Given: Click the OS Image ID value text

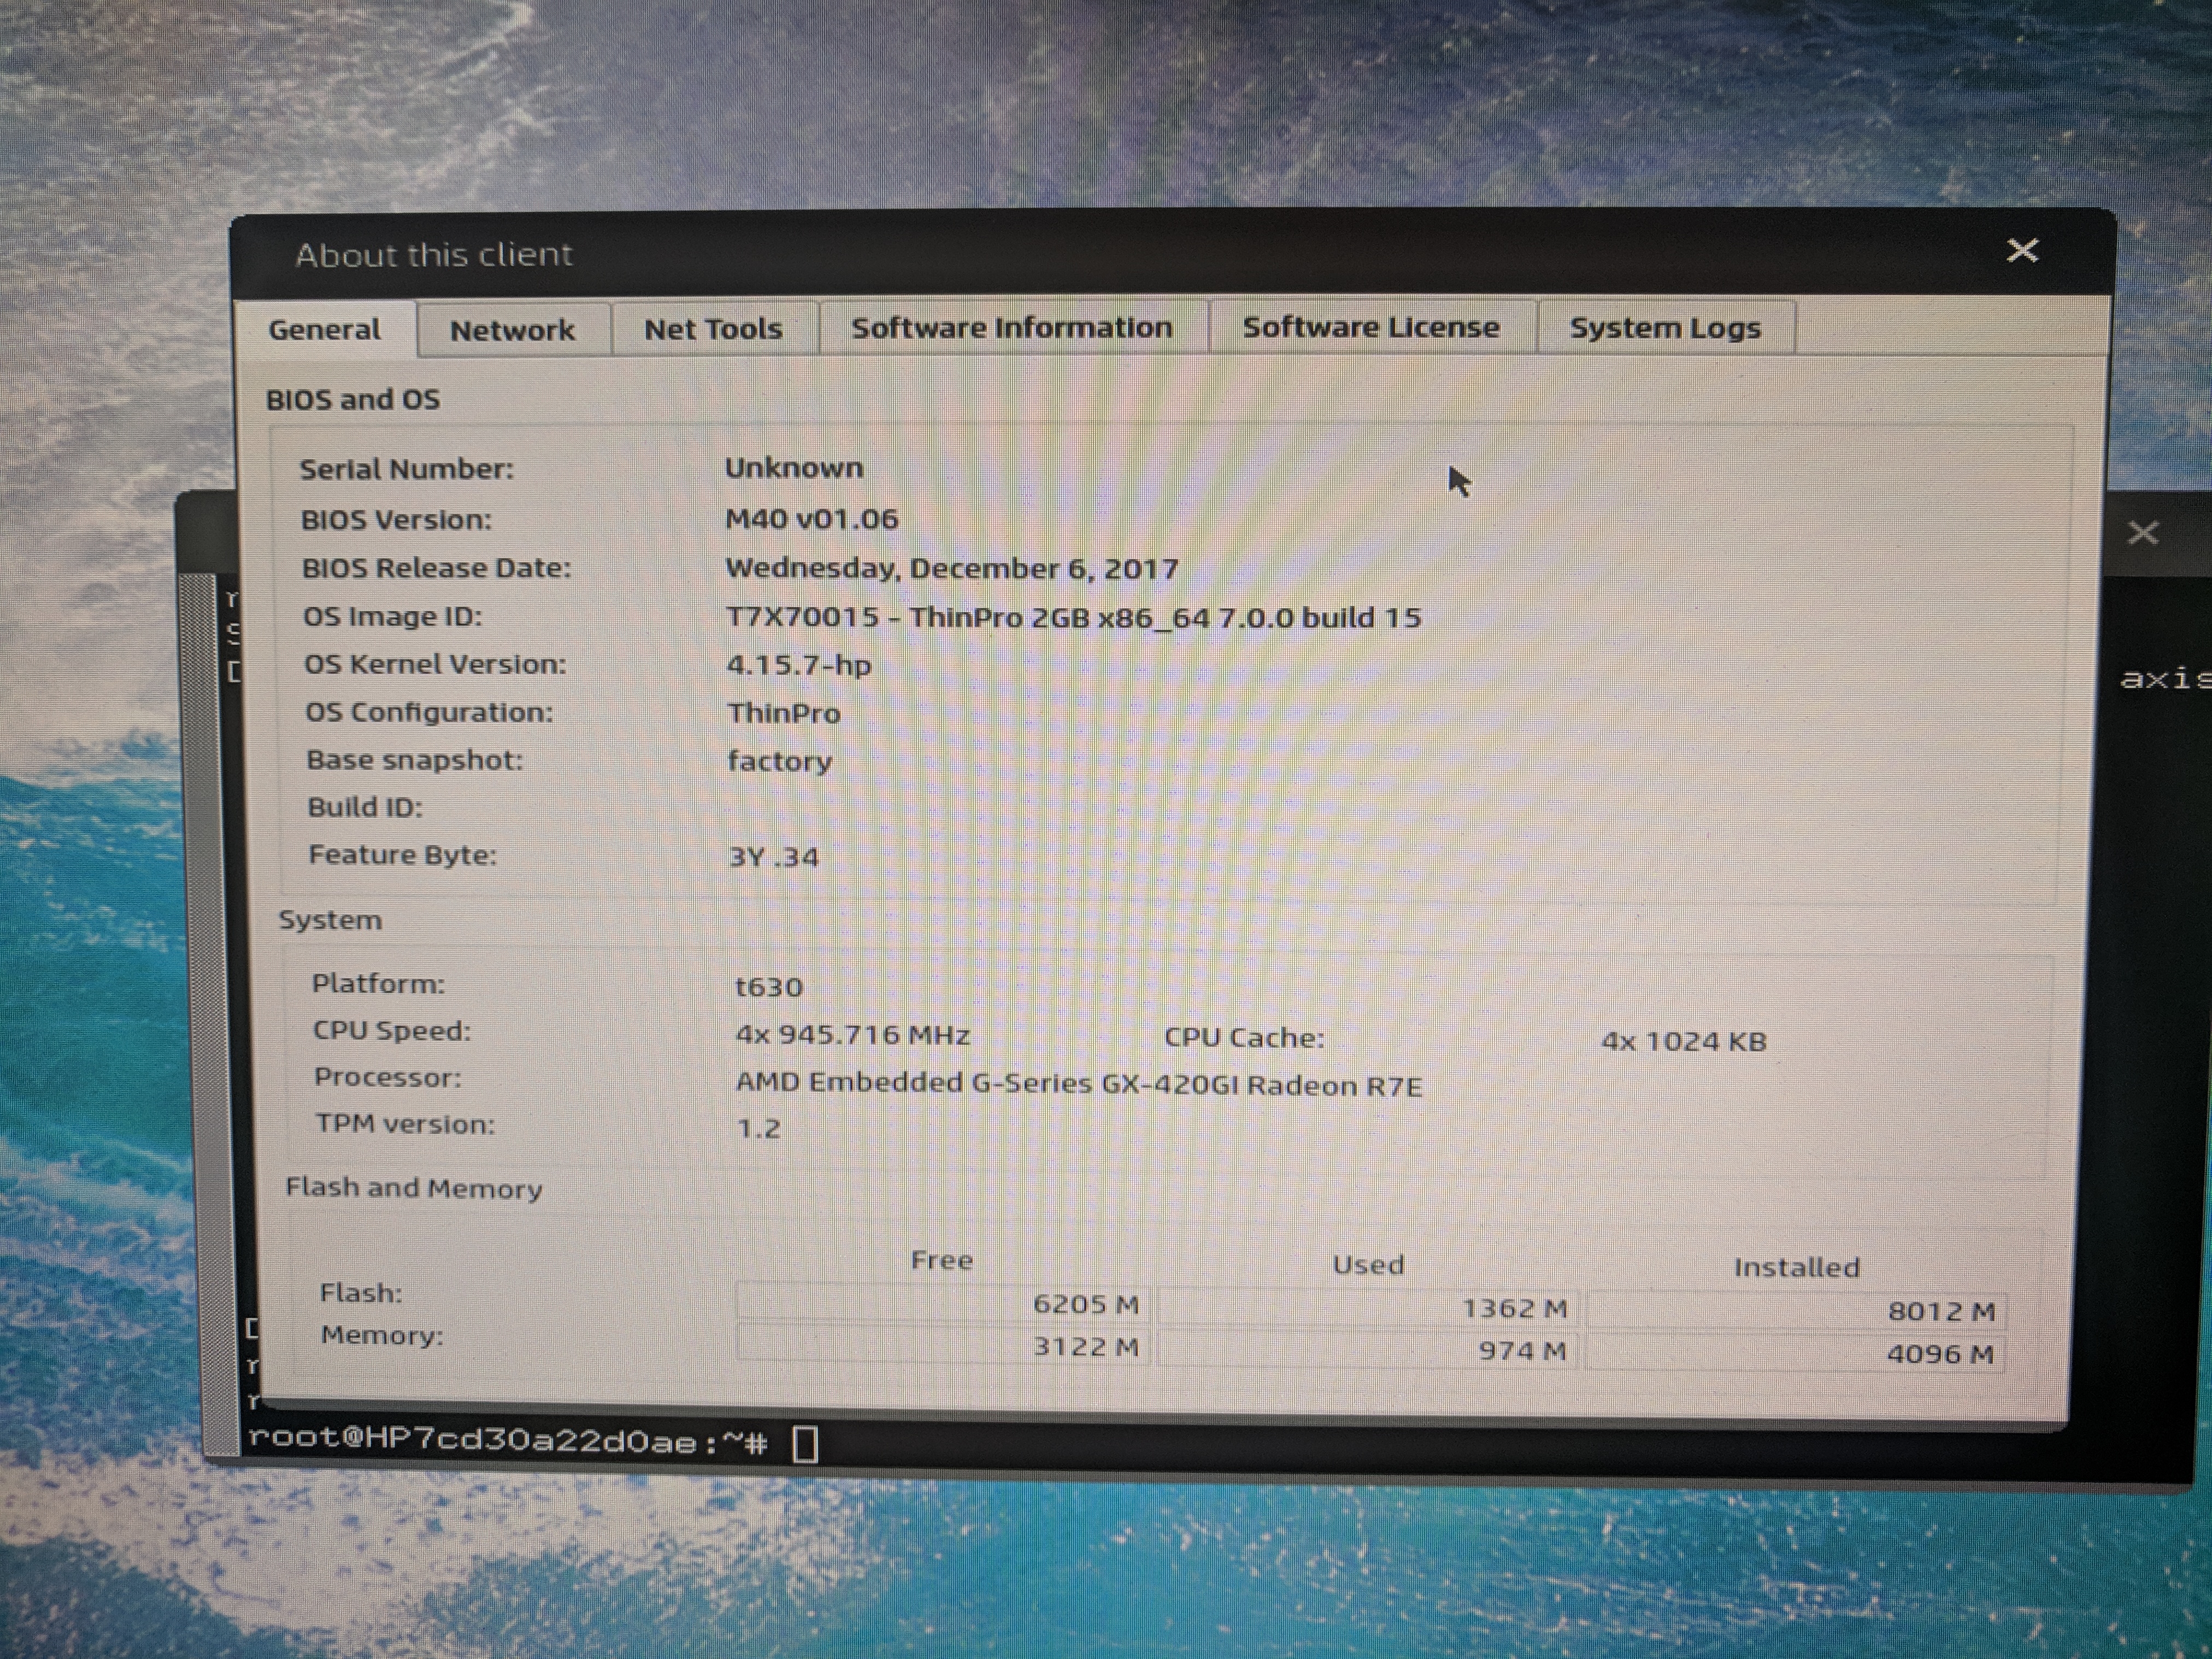Looking at the screenshot, I should [x=1072, y=617].
